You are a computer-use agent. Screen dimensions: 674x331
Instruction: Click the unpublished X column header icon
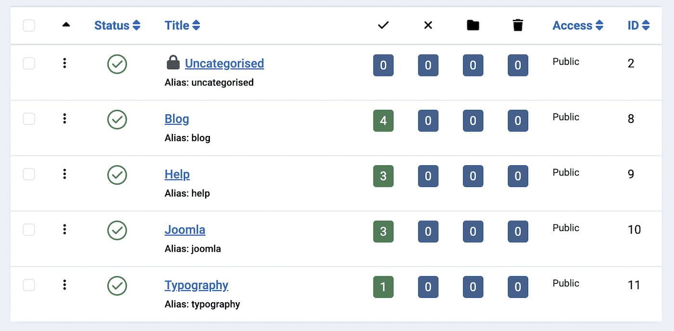point(428,25)
